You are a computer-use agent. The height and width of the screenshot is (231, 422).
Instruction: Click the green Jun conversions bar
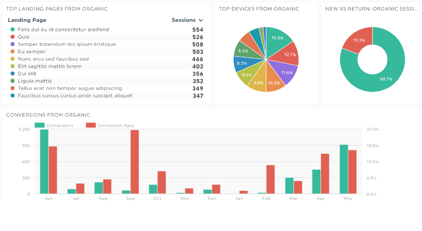(44, 162)
